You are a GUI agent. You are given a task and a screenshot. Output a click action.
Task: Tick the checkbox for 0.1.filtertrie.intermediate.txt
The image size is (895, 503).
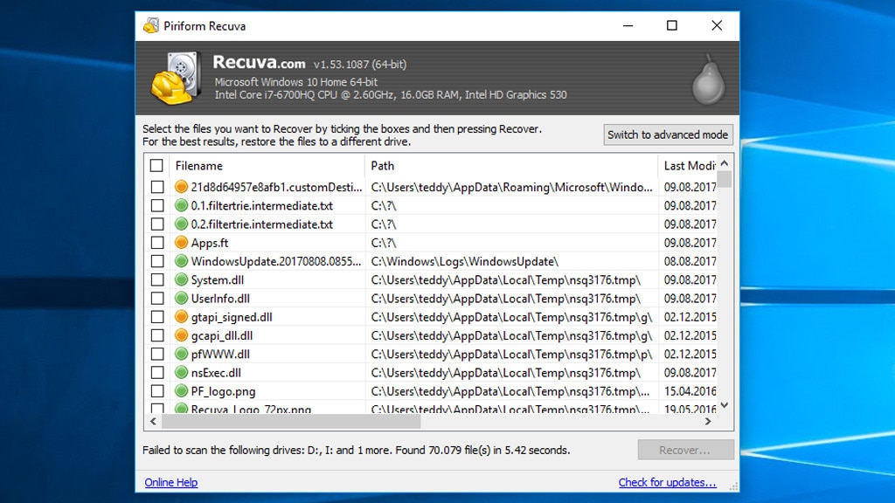pos(157,205)
